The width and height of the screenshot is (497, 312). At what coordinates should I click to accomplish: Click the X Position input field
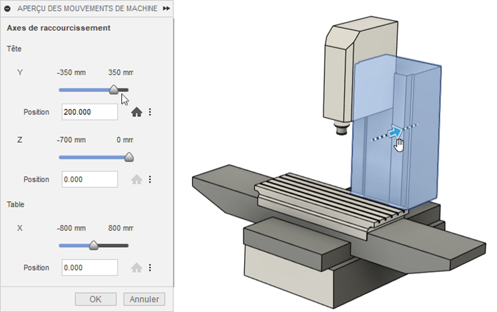coord(90,267)
